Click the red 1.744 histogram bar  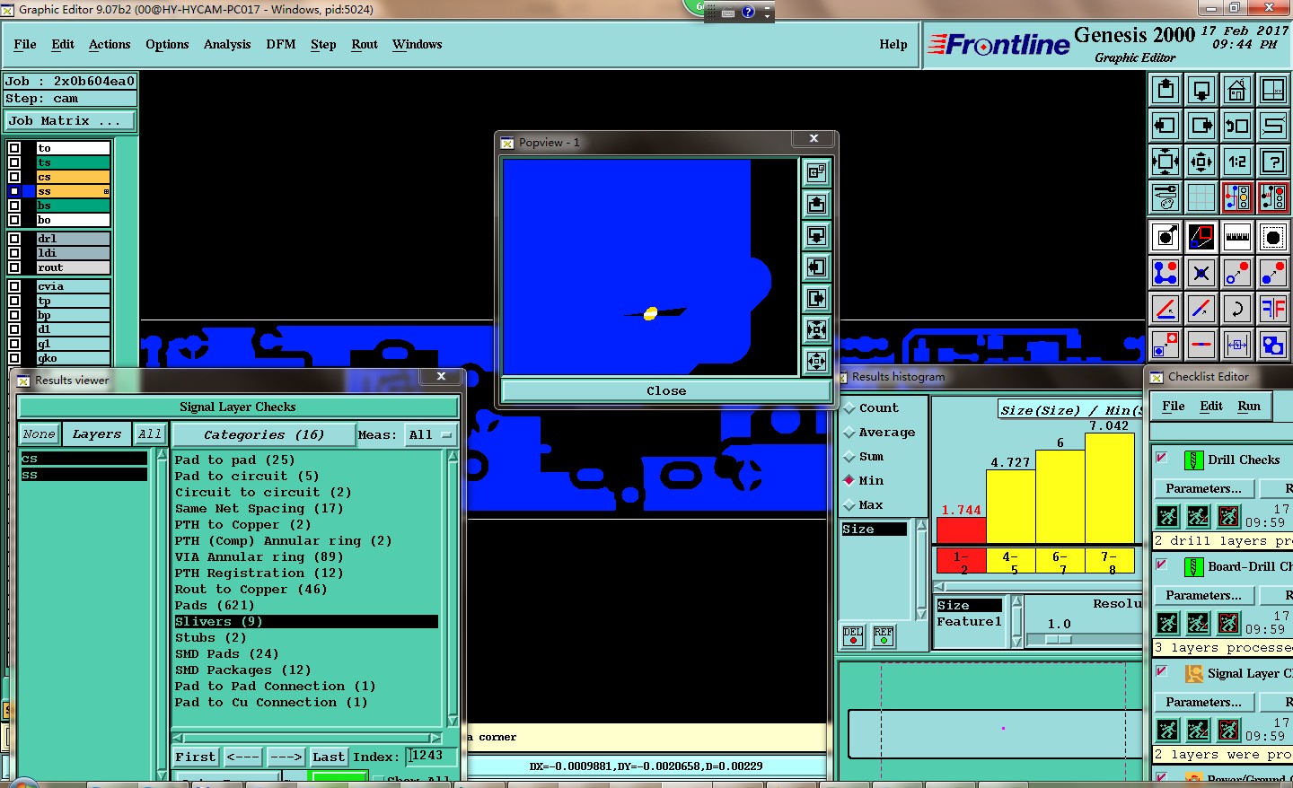(x=961, y=531)
